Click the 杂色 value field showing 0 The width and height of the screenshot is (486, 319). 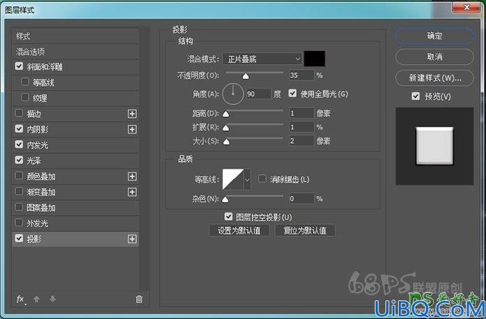[302, 198]
